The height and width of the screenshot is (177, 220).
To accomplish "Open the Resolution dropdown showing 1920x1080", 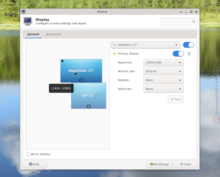I will (163, 62).
